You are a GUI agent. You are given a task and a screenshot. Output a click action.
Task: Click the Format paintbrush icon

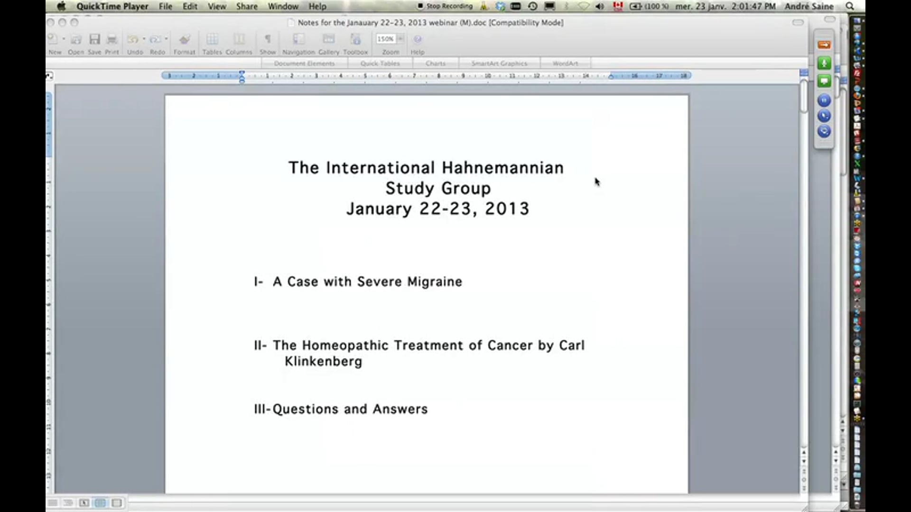(185, 40)
